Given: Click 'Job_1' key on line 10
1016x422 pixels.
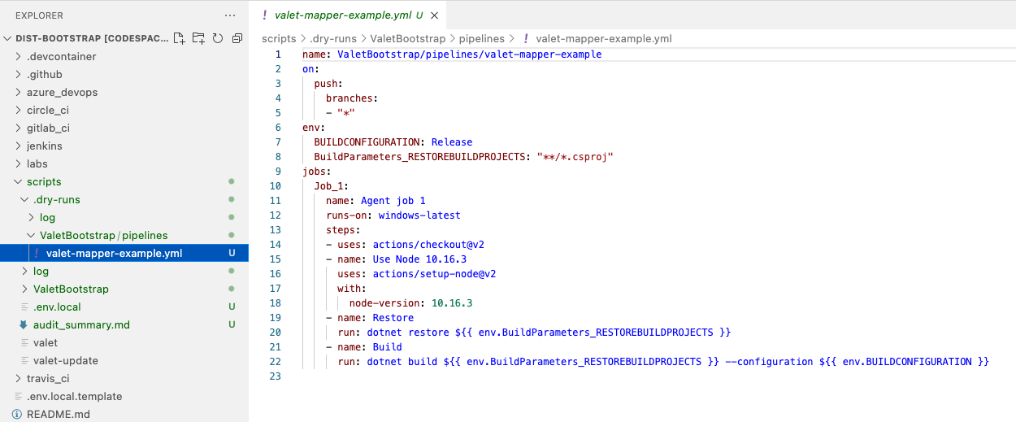Looking at the screenshot, I should 328,186.
